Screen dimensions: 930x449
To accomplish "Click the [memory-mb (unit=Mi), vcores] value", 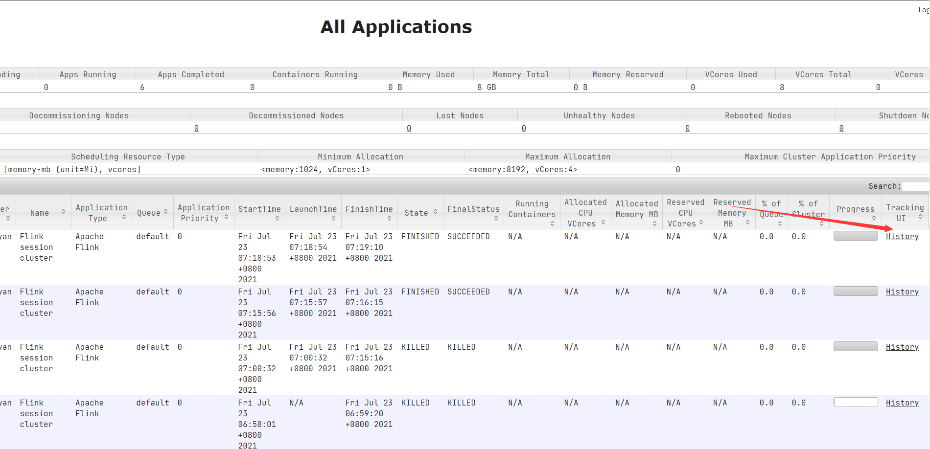I will pos(72,169).
